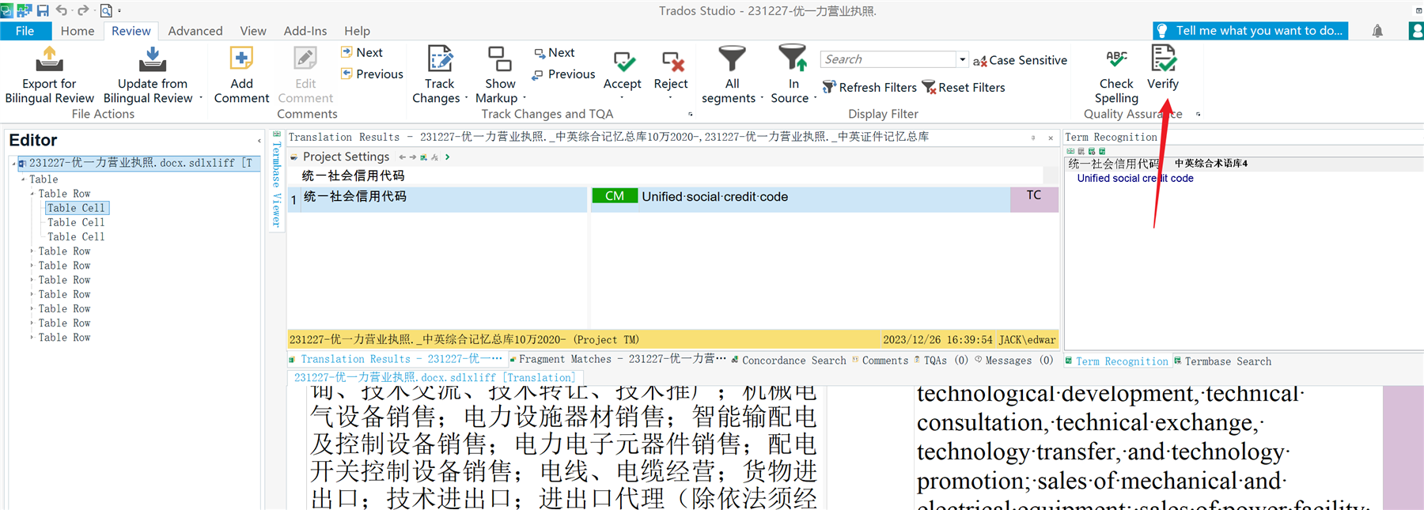Click Refresh Filters button
The width and height of the screenshot is (1424, 510).
click(x=869, y=87)
